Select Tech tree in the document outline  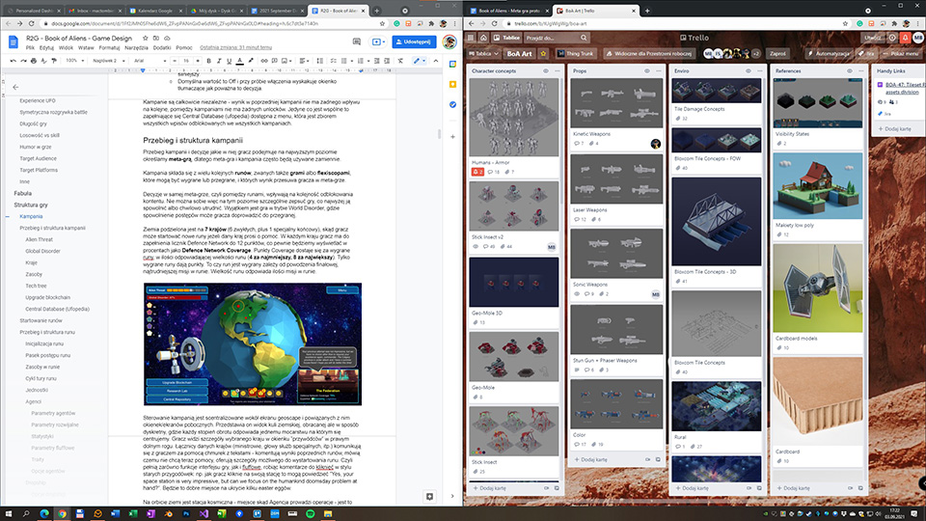click(x=36, y=286)
